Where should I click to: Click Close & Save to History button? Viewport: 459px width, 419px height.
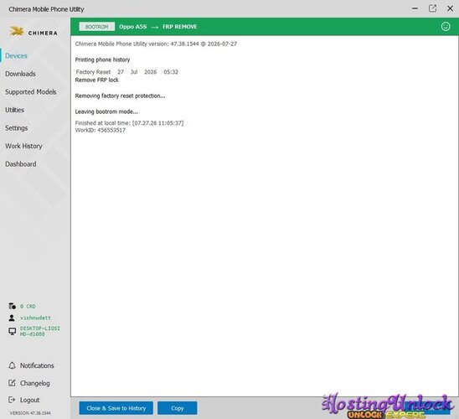pyautogui.click(x=116, y=408)
